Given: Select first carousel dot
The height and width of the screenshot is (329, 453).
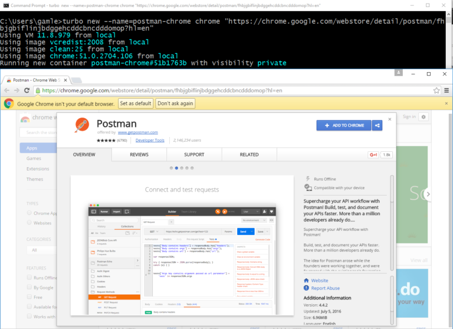Looking at the screenshot, I should click(x=171, y=168).
